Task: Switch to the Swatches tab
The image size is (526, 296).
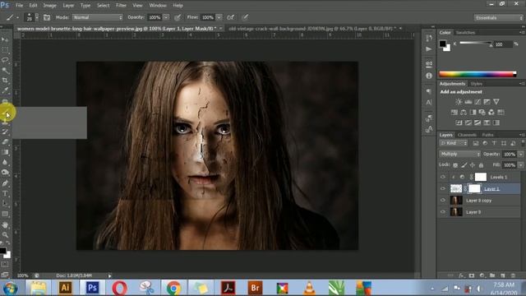Action: coord(465,33)
